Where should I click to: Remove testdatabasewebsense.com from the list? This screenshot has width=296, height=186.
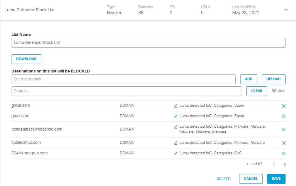click(284, 130)
